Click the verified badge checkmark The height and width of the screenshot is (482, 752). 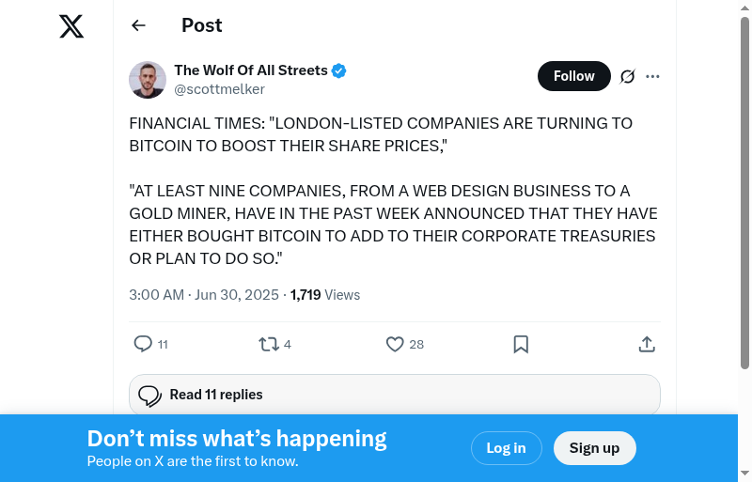click(x=339, y=70)
